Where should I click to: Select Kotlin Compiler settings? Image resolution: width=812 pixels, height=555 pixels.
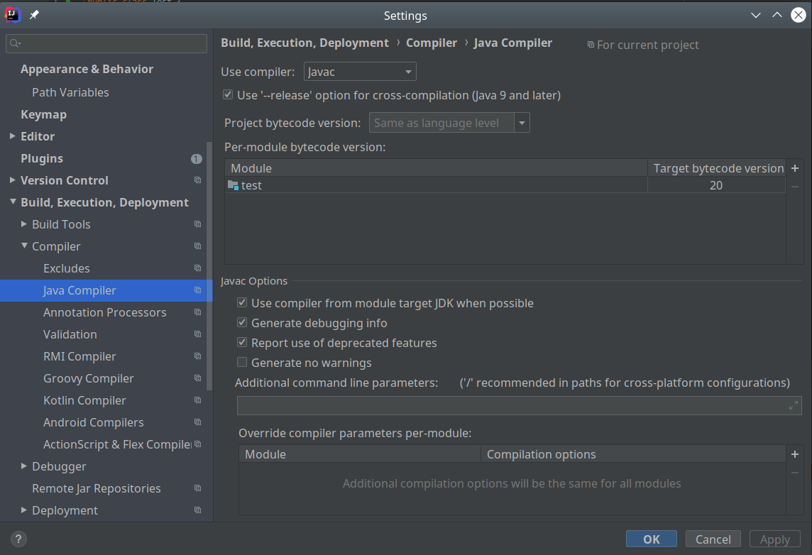[84, 400]
